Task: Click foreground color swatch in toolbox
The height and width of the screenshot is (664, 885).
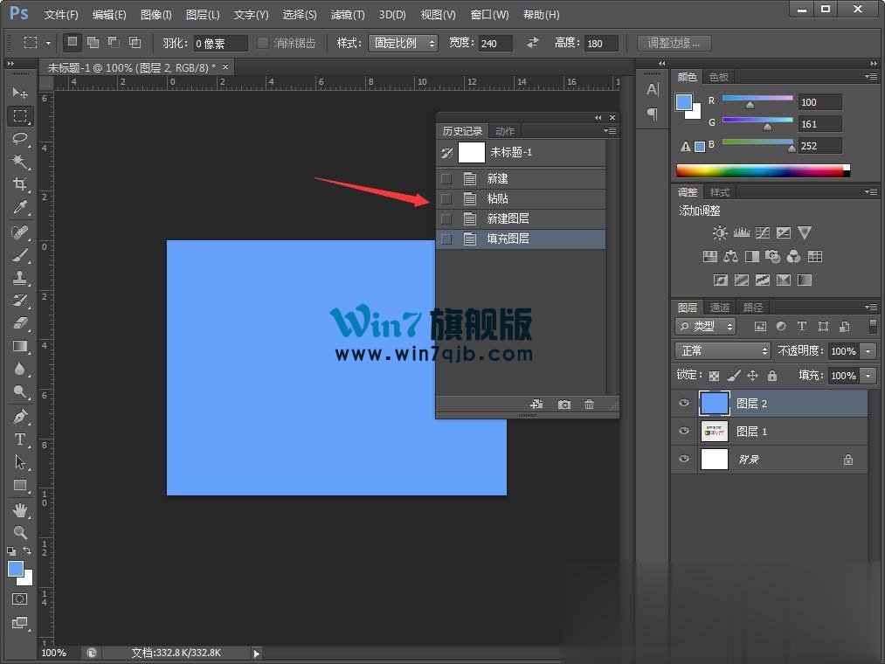Action: [x=16, y=569]
